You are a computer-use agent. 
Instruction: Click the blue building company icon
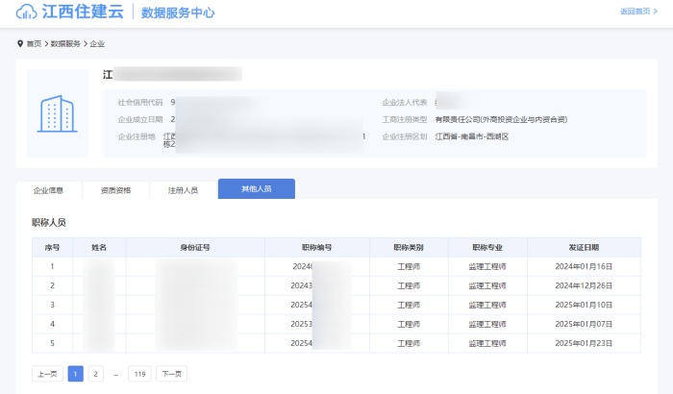[57, 113]
